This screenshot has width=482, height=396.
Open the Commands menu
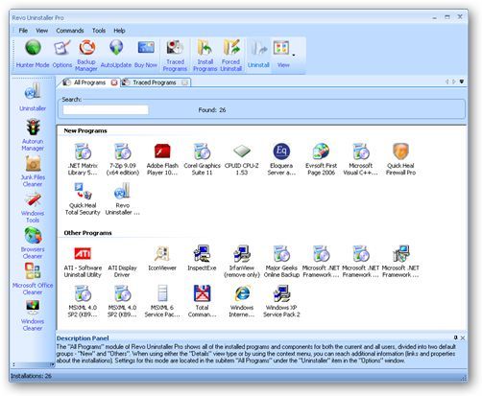click(x=70, y=31)
